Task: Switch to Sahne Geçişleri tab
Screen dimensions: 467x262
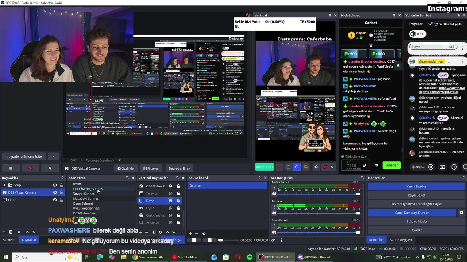Action: coord(401,240)
